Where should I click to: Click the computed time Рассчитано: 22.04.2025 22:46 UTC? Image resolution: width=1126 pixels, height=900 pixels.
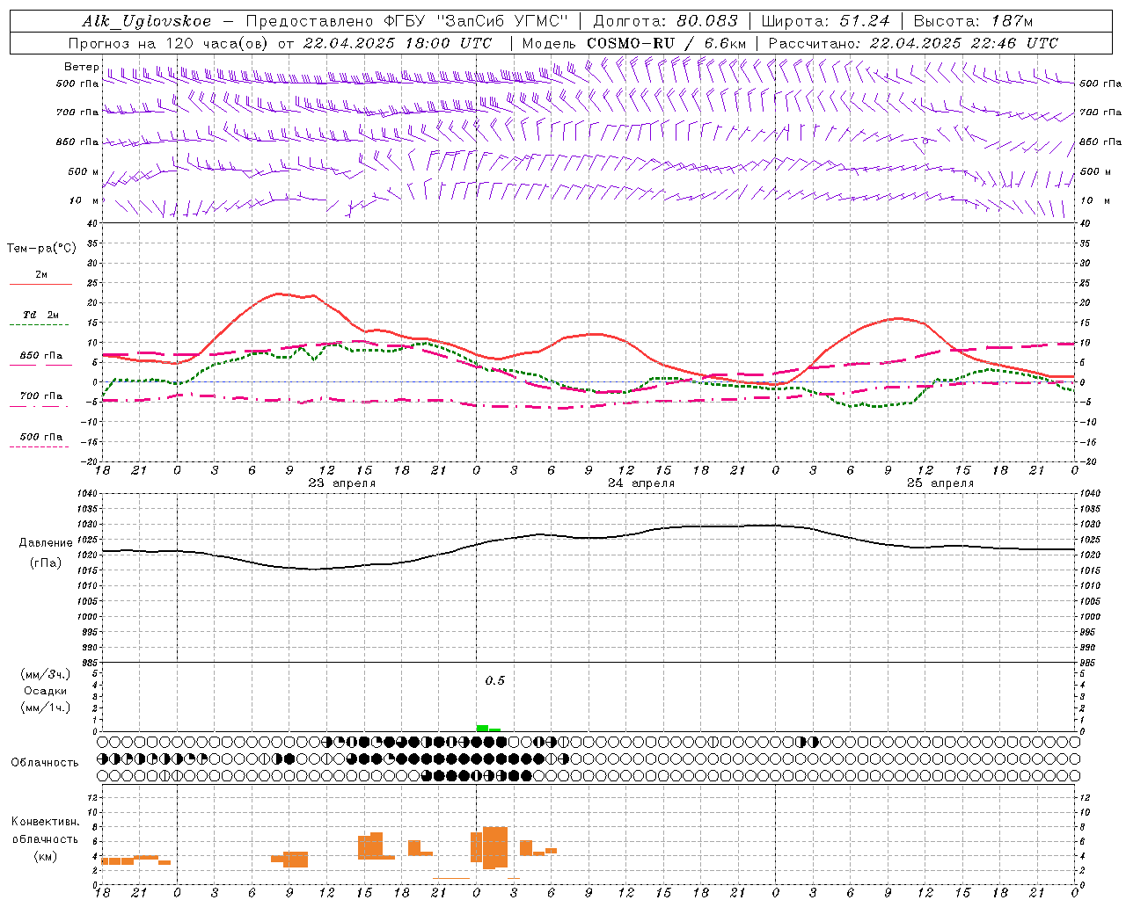coord(913,43)
